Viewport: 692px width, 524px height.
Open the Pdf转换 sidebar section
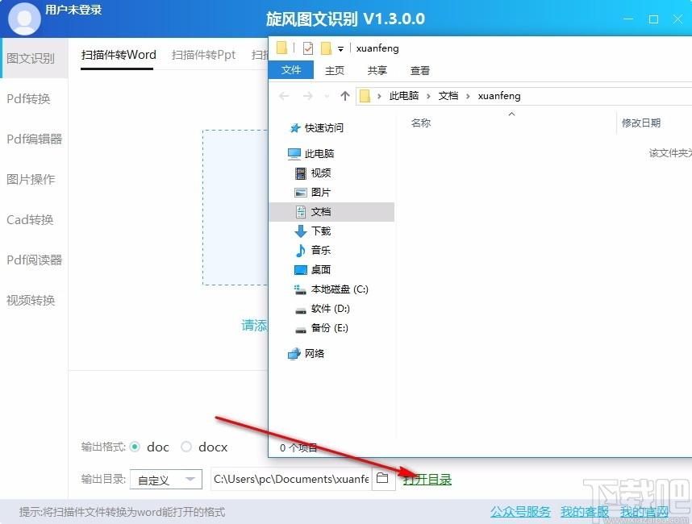point(28,99)
